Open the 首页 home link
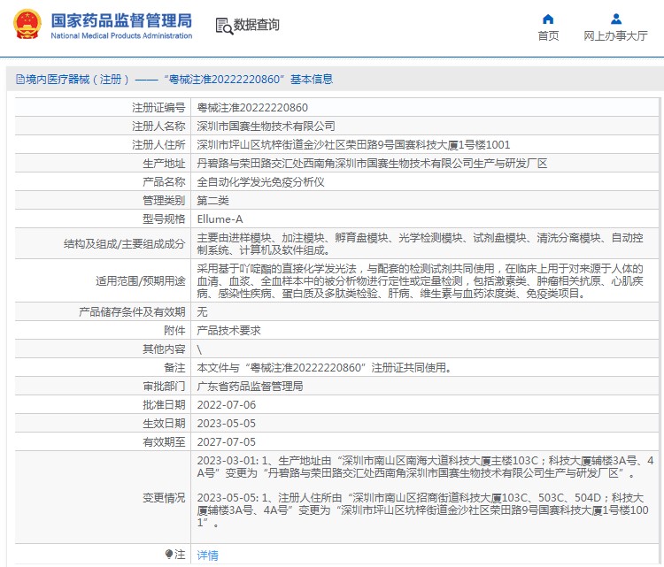Screen dimensions: 664x567 coord(548,36)
